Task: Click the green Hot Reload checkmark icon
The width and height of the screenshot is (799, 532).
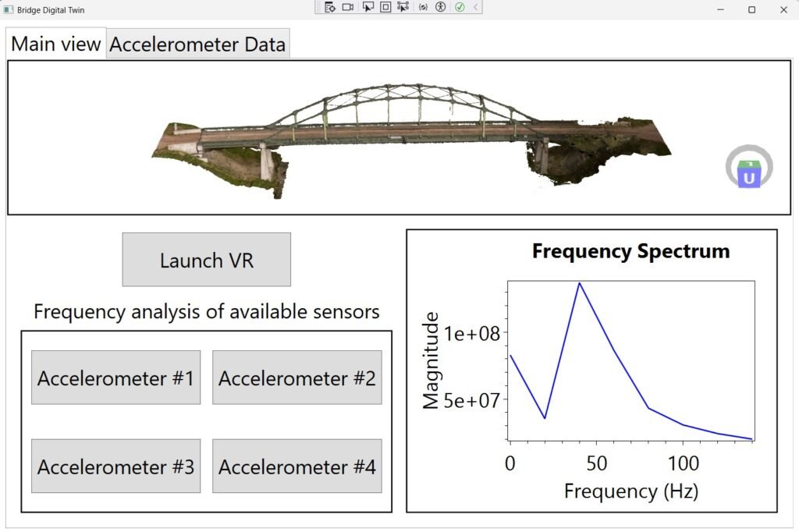Action: click(x=460, y=7)
